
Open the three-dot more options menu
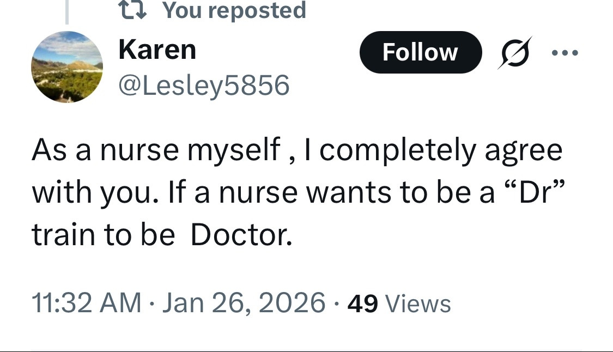563,53
